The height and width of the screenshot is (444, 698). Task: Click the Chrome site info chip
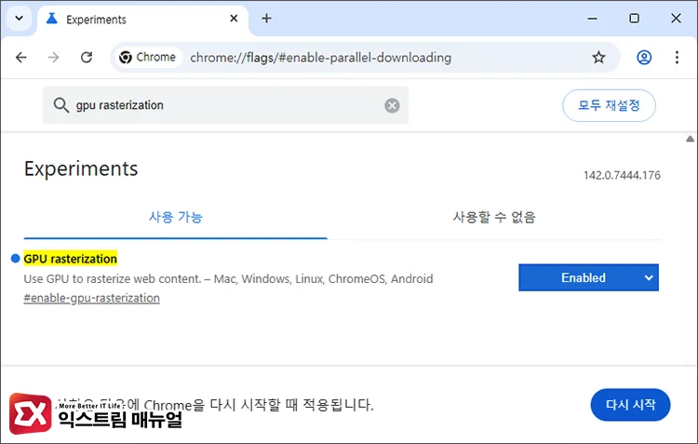pos(148,58)
